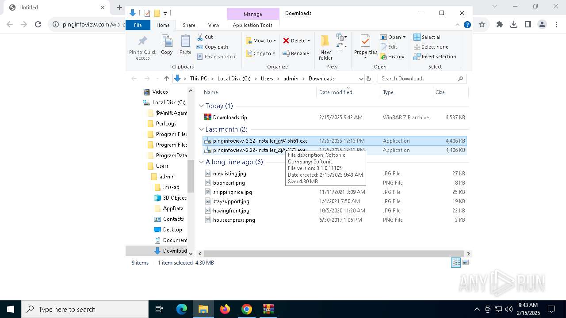Click the Manage contextual tab

252,14
